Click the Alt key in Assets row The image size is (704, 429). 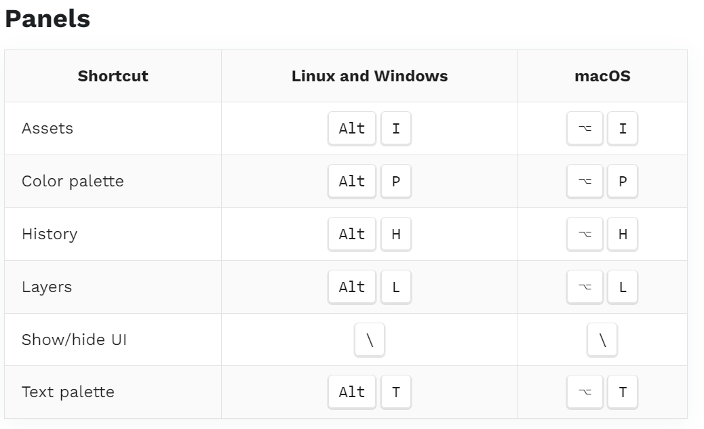[x=351, y=128]
